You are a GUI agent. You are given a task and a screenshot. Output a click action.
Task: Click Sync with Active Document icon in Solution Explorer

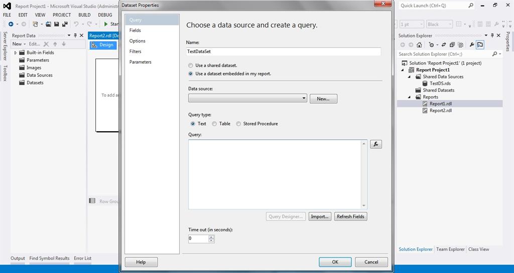pyautogui.click(x=444, y=45)
